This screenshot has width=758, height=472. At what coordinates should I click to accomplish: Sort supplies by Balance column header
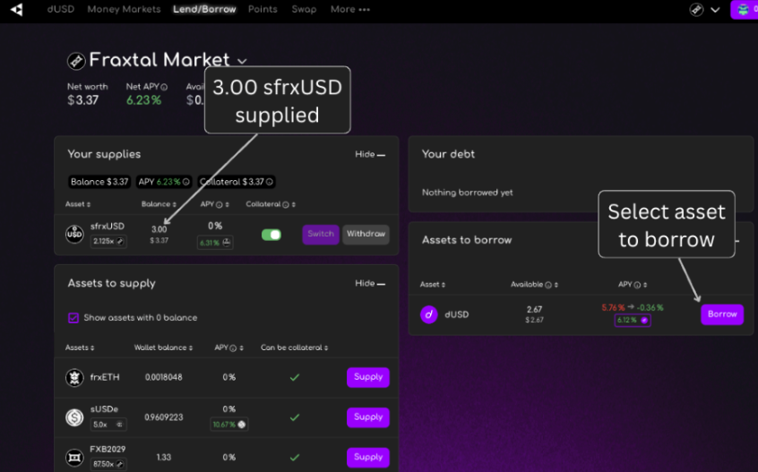point(159,204)
